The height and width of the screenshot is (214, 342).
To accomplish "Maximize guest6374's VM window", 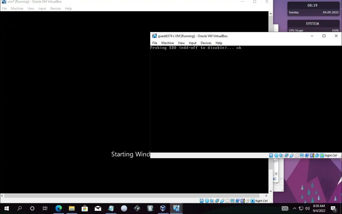I will (x=324, y=36).
